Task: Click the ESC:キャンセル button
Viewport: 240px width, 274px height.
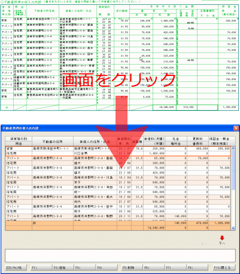Action: [x=16, y=267]
